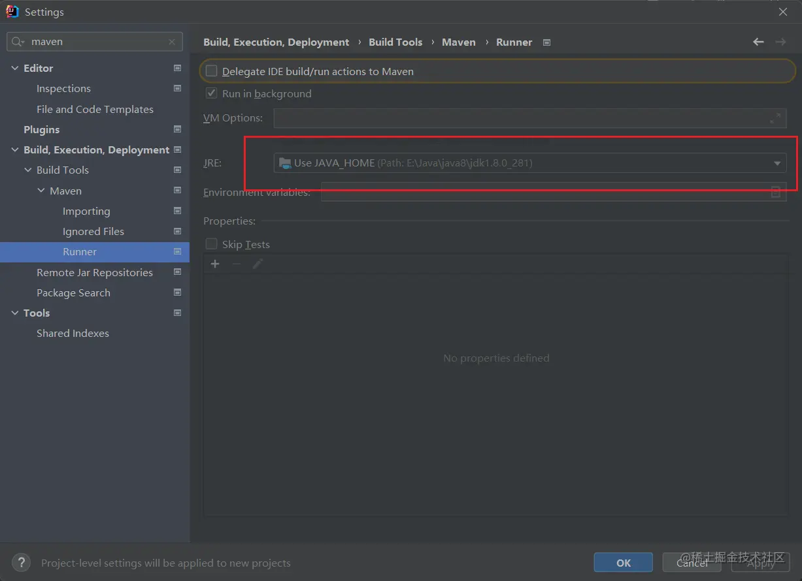Click project-level icon on Runner row
802x581 pixels.
point(177,251)
